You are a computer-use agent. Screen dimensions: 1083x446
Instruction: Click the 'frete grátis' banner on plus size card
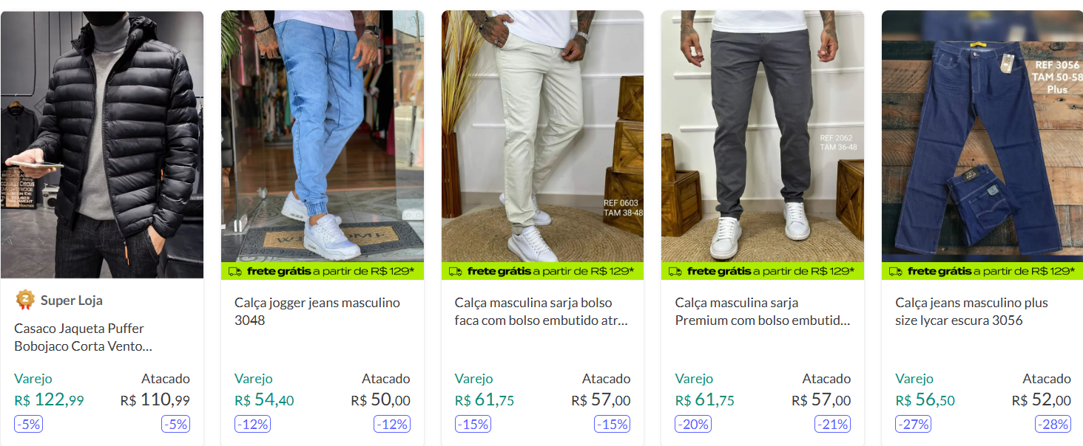coord(981,271)
